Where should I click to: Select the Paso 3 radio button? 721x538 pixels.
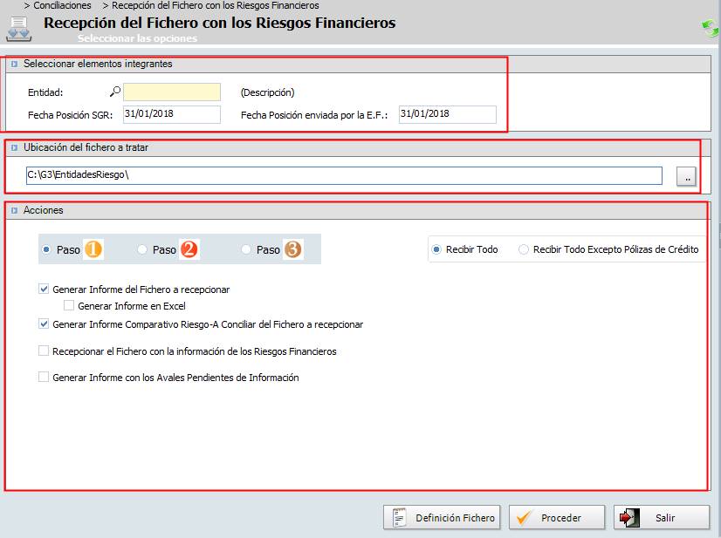point(246,249)
